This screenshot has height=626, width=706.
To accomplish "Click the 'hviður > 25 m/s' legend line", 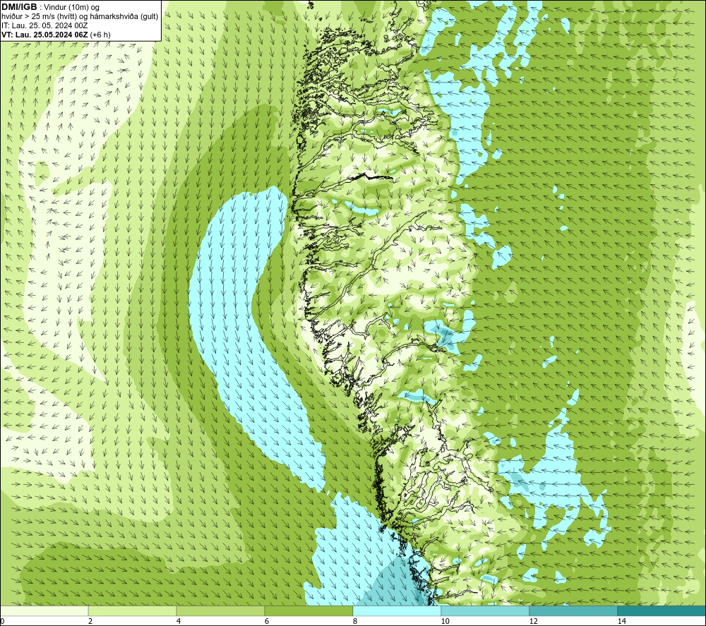I will point(80,17).
